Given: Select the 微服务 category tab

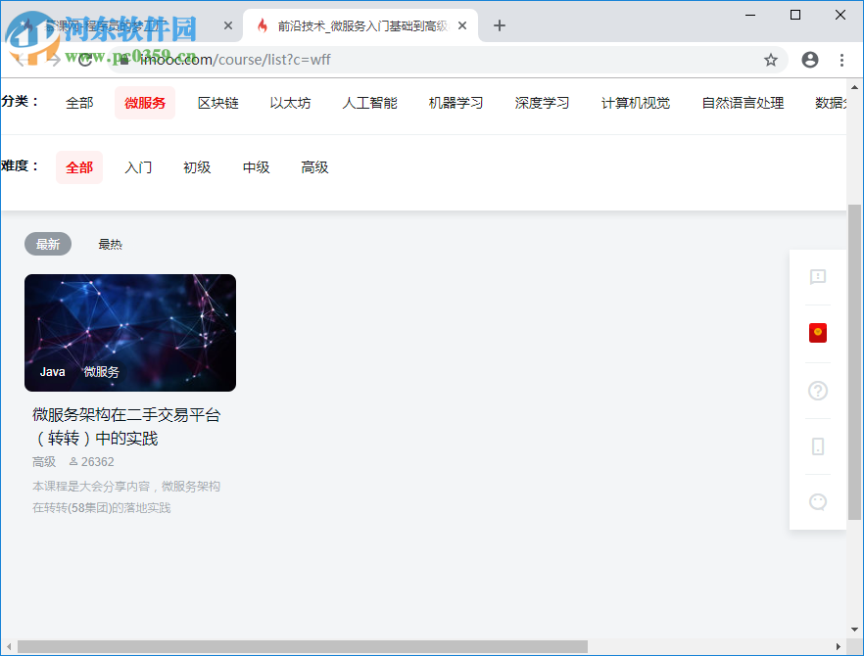Looking at the screenshot, I should point(144,102).
